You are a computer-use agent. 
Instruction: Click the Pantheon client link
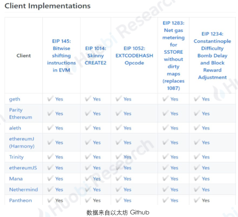point(20,200)
